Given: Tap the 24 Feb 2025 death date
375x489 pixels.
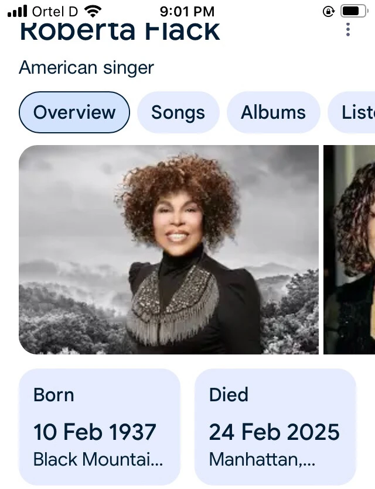Looking at the screenshot, I should click(x=274, y=432).
